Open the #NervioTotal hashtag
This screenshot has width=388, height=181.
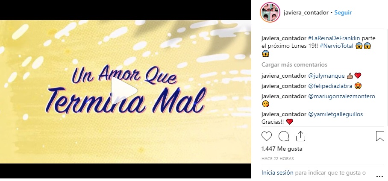click(336, 46)
